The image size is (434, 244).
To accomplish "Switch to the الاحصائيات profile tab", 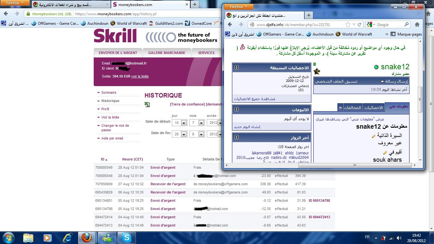I will (374, 107).
